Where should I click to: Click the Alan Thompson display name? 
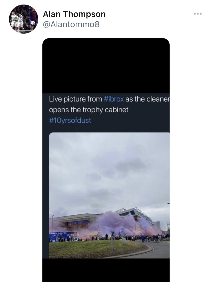(74, 14)
